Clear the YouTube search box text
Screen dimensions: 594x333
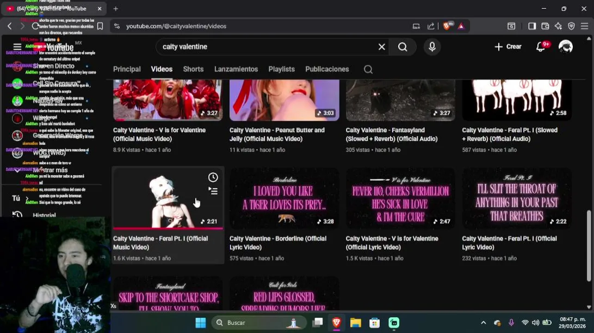point(382,47)
